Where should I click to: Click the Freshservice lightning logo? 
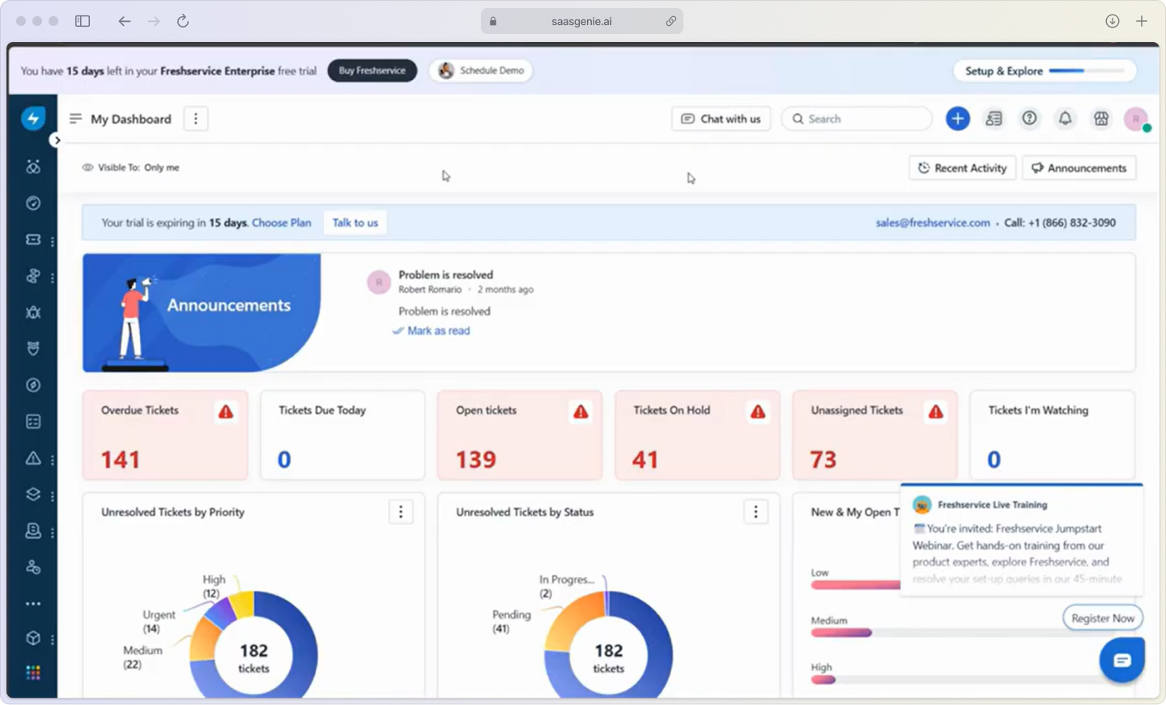click(x=33, y=118)
